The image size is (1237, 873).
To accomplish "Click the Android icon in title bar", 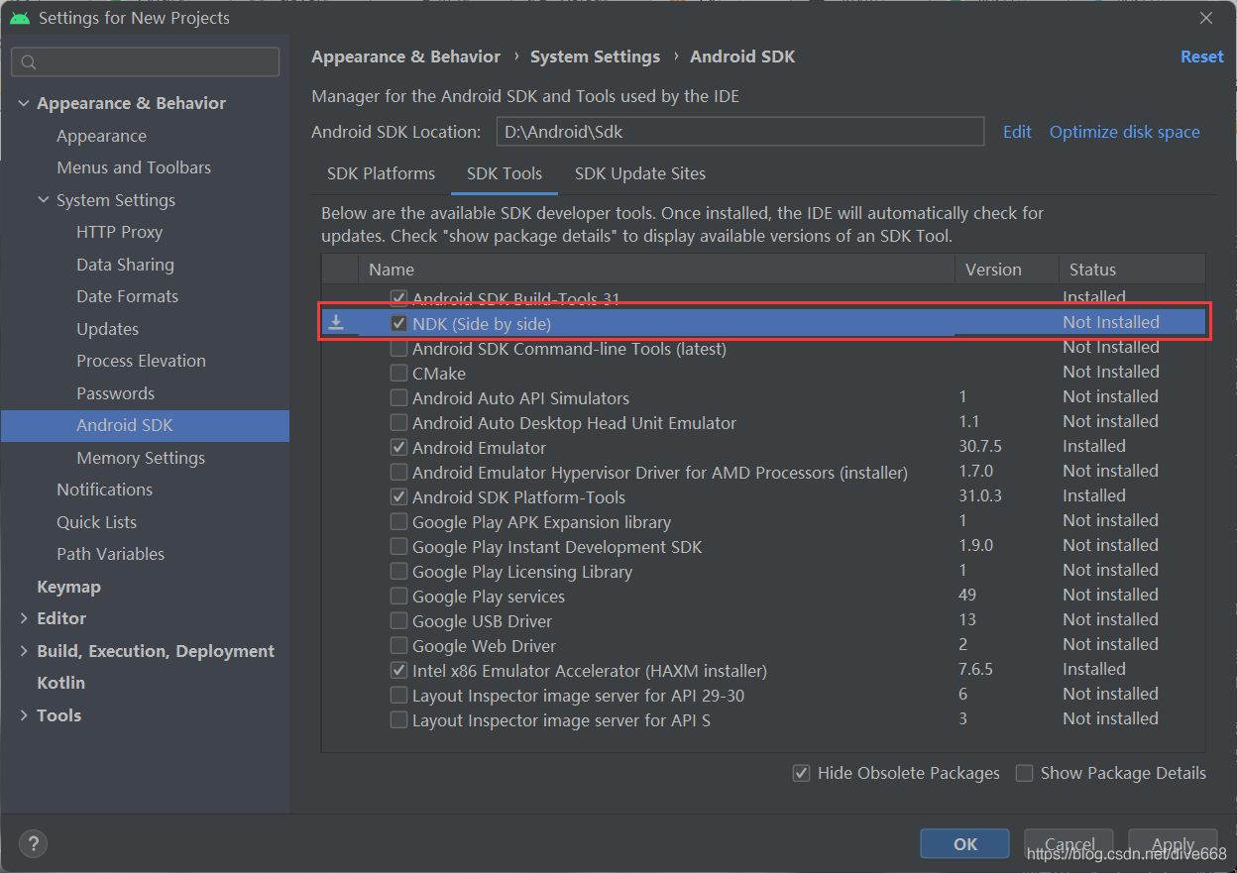I will [x=20, y=18].
